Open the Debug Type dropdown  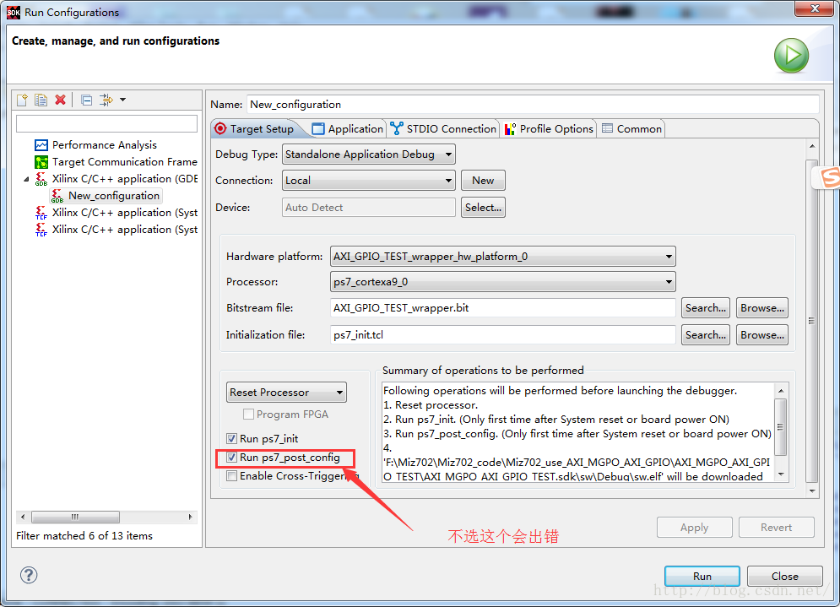(369, 154)
